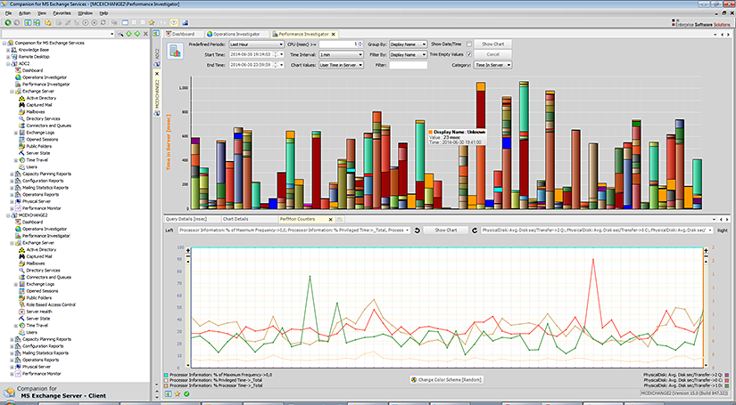Click the refresh icon left of right counters dropdown
The width and height of the screenshot is (736, 405).
click(x=475, y=231)
